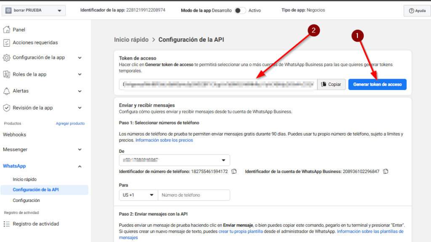The image size is (431, 242).
Task: Open Acciones requeridas in the sidebar
Action: 35,43
